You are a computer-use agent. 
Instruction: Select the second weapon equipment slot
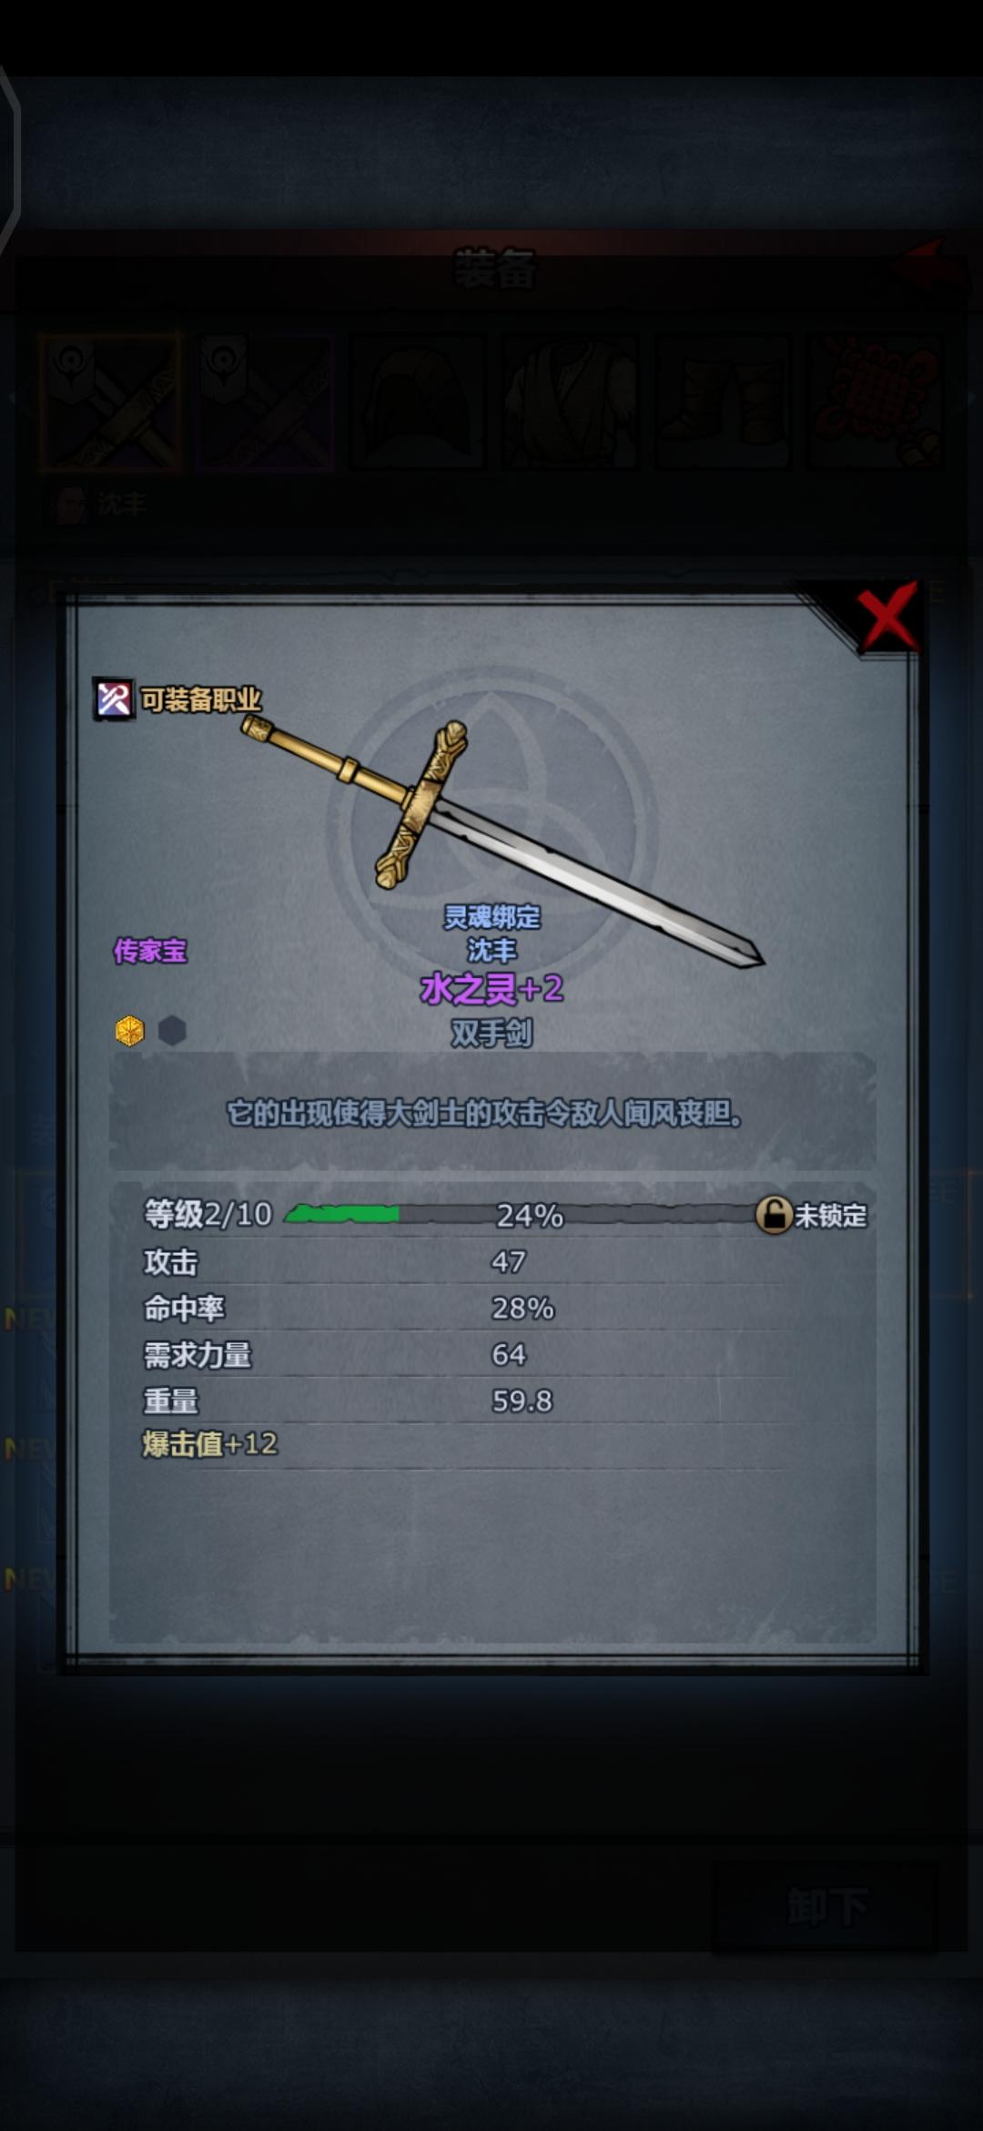click(x=265, y=402)
